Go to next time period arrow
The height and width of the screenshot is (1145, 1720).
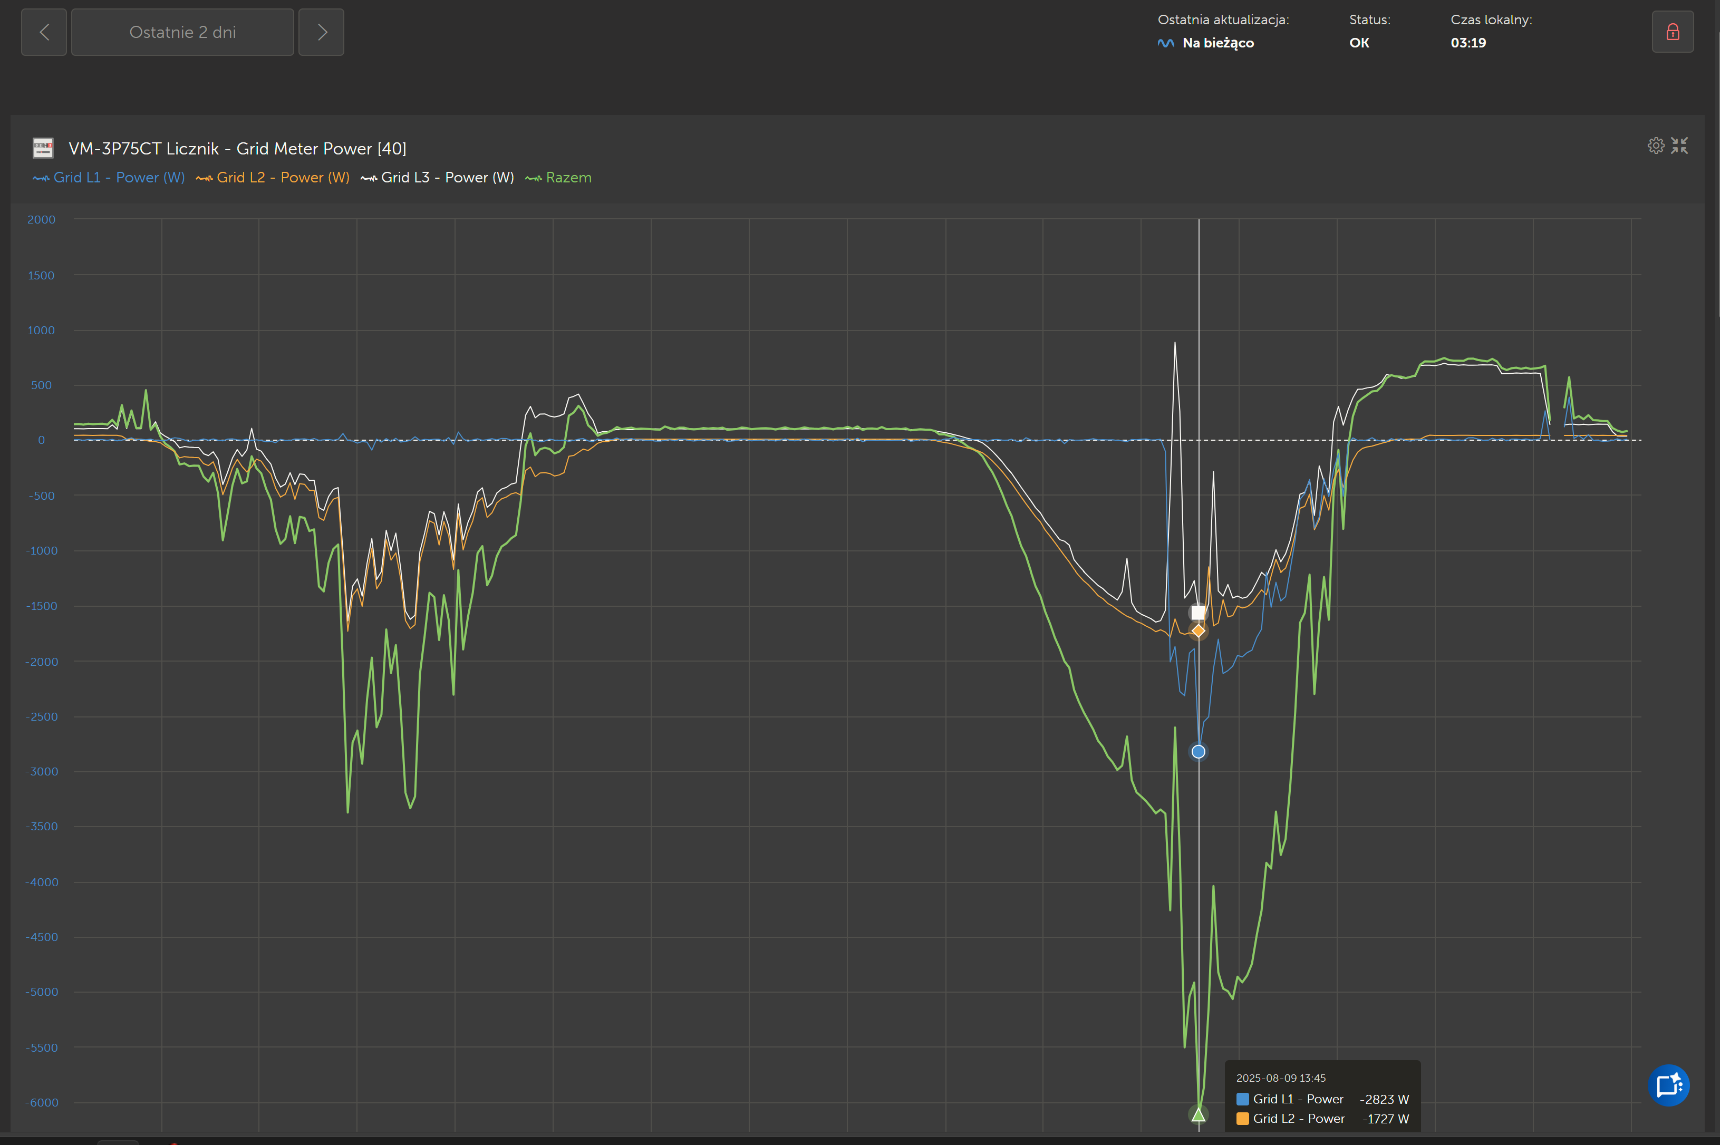coord(321,32)
